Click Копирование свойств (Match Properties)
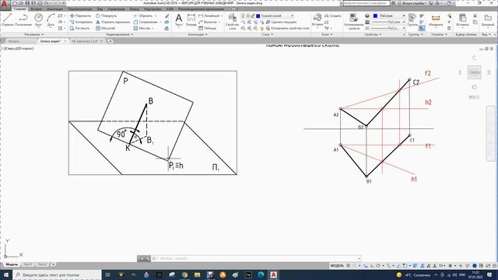Image resolution: width=498 pixels, height=280 pixels. 354,22
